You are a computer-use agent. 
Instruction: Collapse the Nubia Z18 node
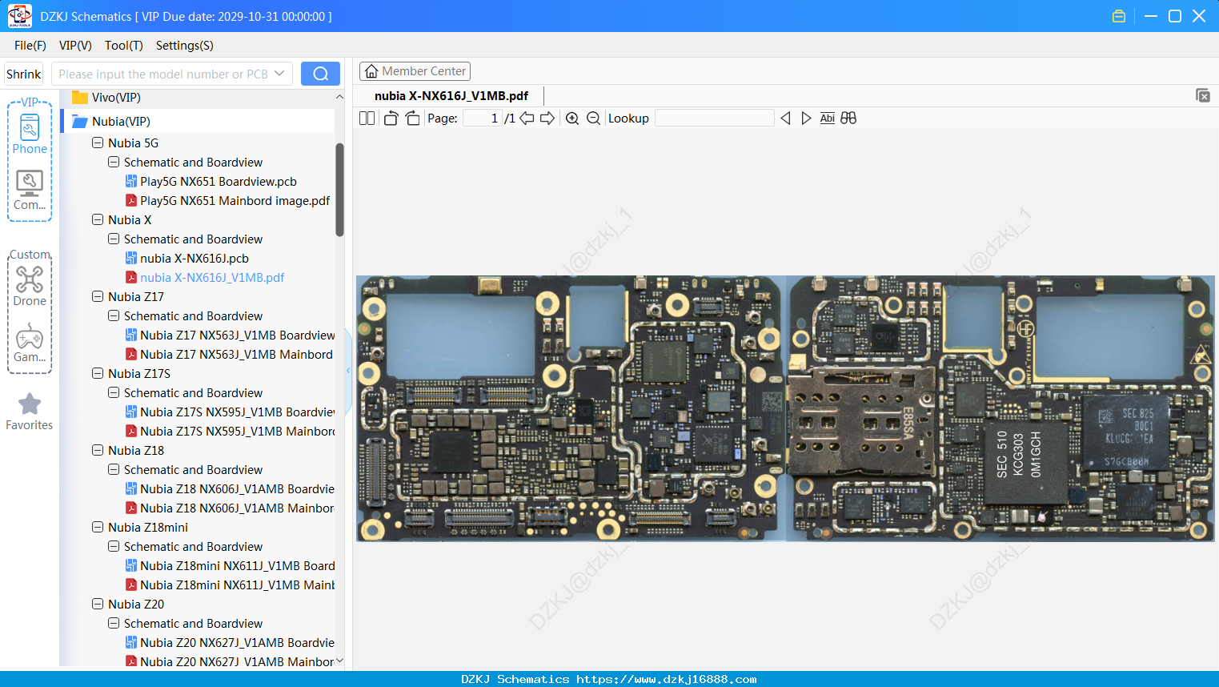point(98,450)
